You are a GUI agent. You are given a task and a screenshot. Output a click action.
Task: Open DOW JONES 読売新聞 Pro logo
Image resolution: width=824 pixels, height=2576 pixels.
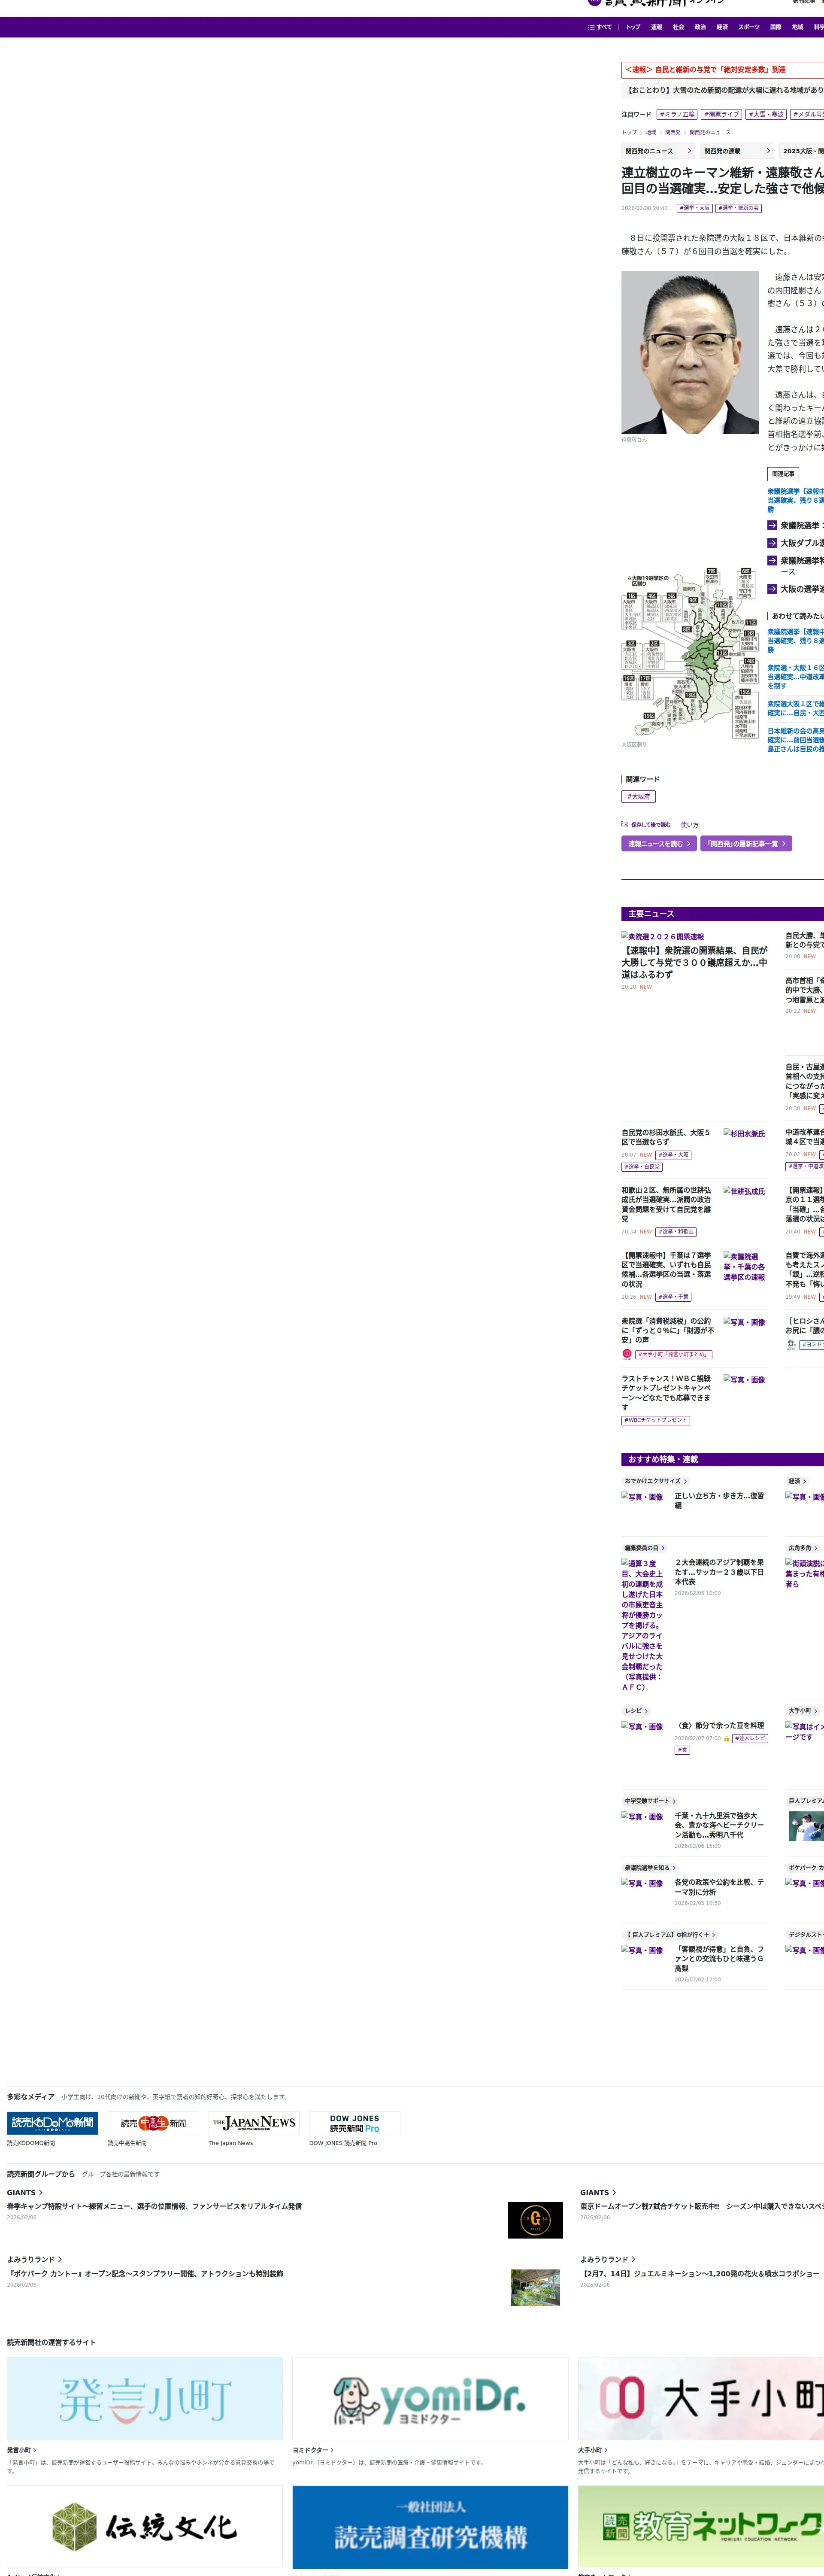pos(354,2123)
